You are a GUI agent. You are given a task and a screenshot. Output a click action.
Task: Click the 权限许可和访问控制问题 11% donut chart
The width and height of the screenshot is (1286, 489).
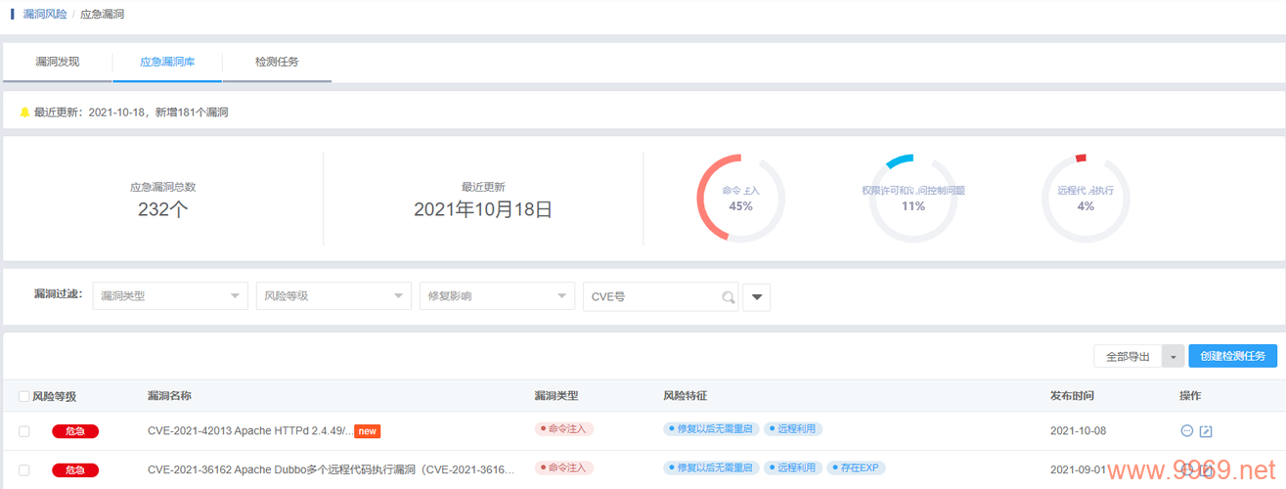[912, 199]
